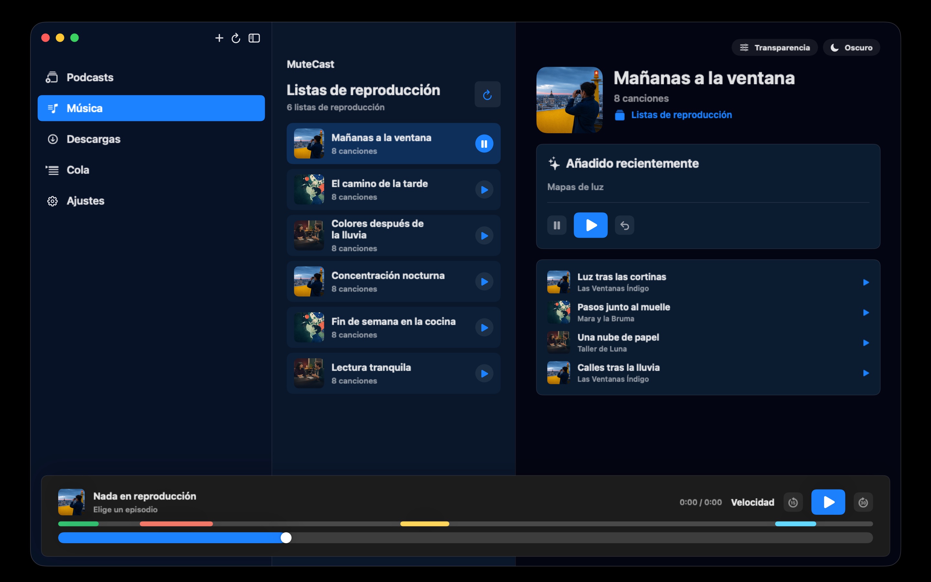Refresh the Listas de reproducción list
The height and width of the screenshot is (582, 931).
pyautogui.click(x=487, y=94)
